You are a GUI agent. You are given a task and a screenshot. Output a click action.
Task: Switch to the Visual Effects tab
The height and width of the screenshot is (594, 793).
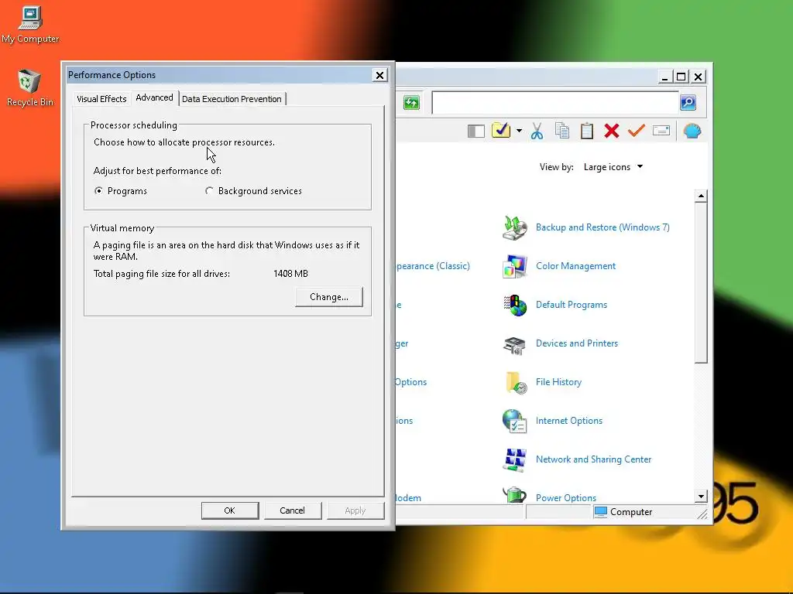tap(101, 99)
